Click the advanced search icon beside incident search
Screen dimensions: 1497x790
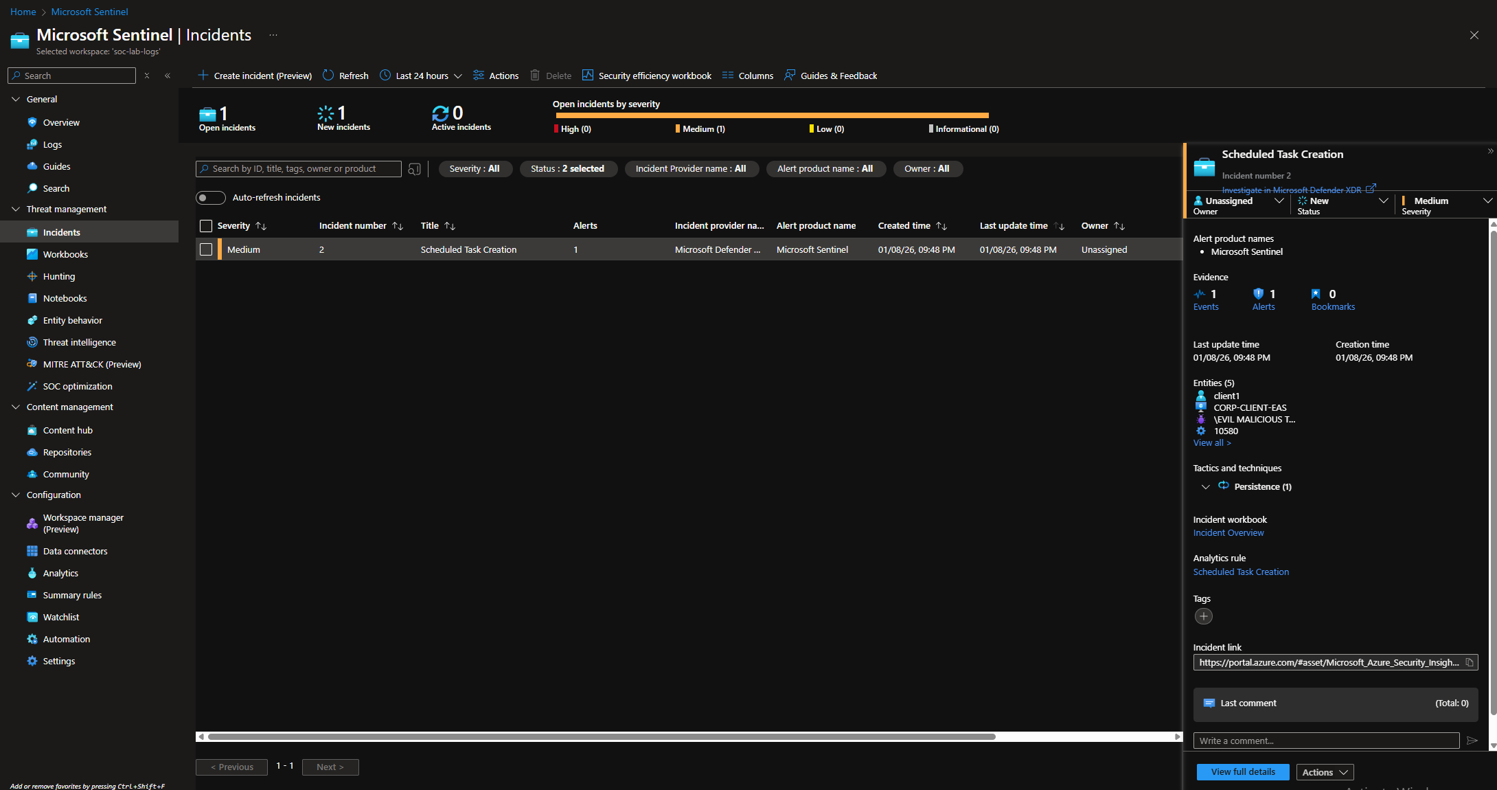(x=414, y=169)
